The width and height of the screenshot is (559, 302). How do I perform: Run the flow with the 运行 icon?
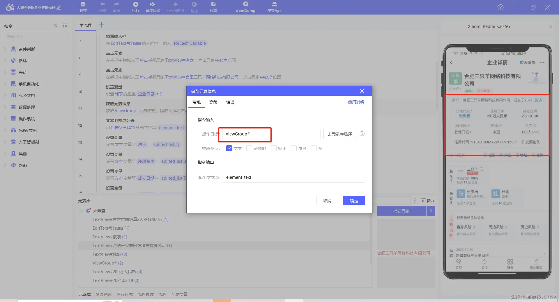136,7
